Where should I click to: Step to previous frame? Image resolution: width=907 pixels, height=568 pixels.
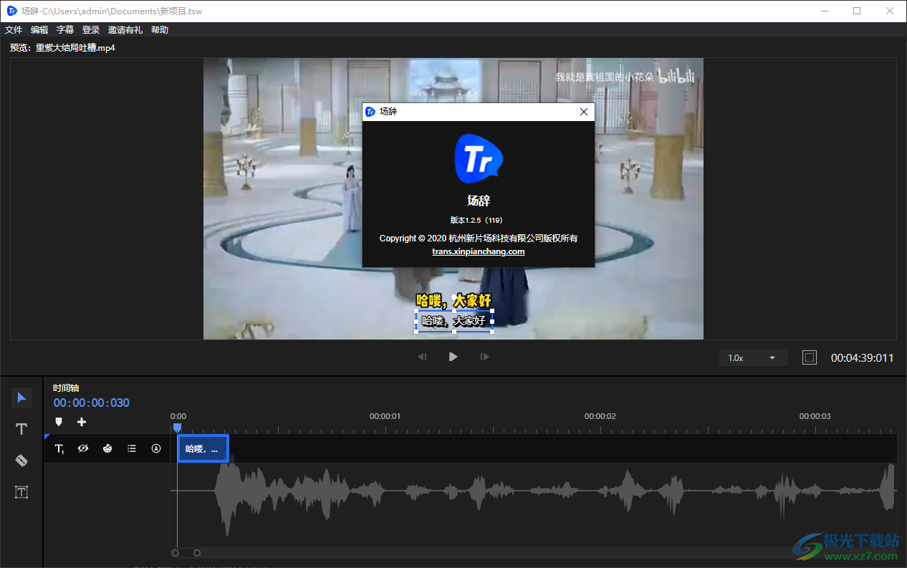(x=422, y=357)
